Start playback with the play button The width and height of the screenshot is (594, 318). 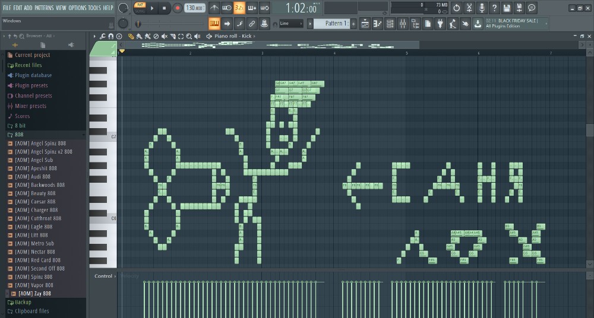(x=152, y=8)
